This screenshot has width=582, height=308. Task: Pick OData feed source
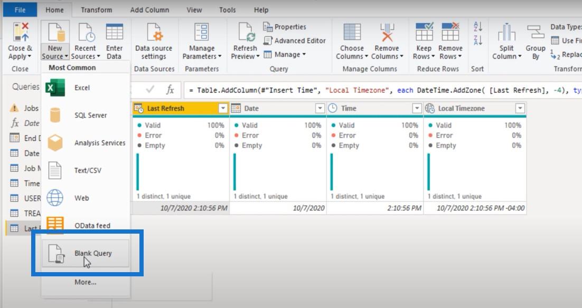click(86, 225)
